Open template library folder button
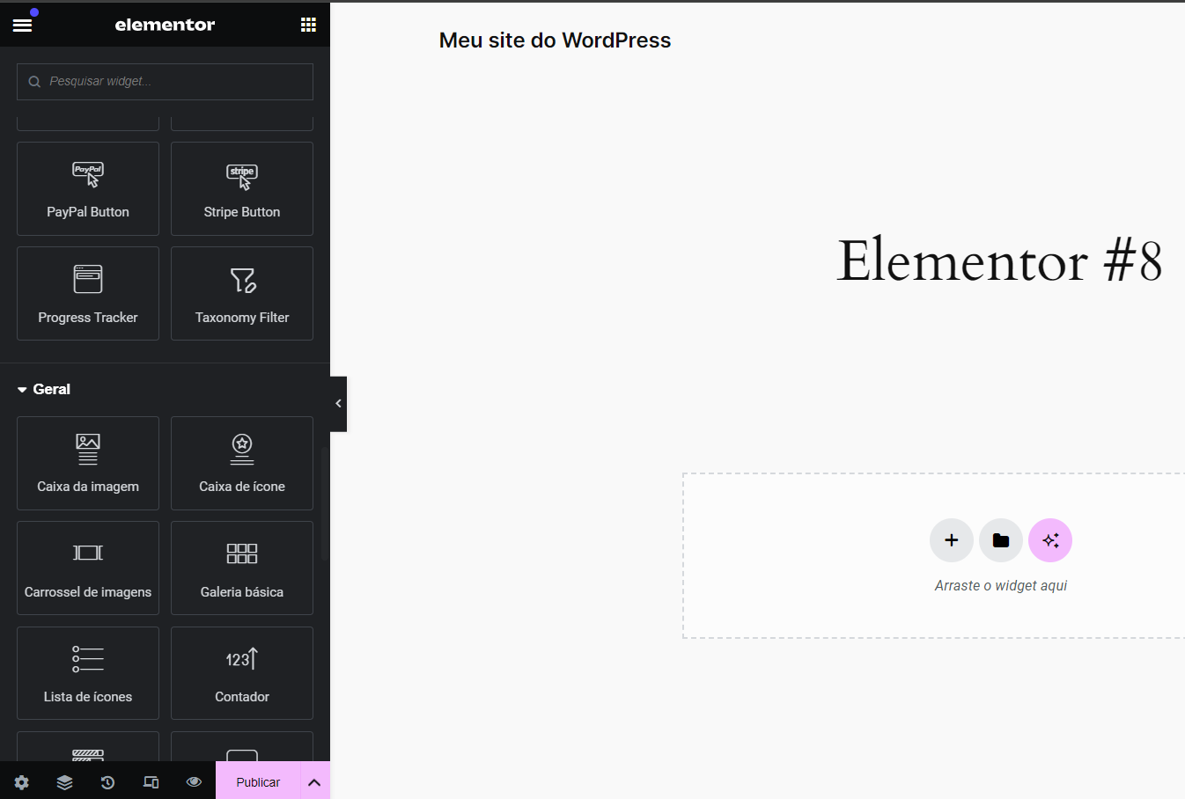1185x799 pixels. pyautogui.click(x=1001, y=540)
